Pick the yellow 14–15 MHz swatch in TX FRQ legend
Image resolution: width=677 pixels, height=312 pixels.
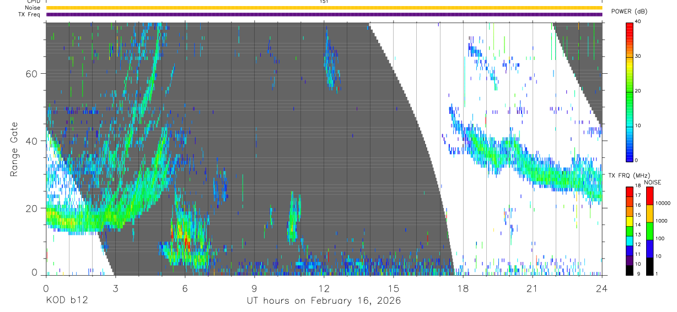click(x=629, y=221)
